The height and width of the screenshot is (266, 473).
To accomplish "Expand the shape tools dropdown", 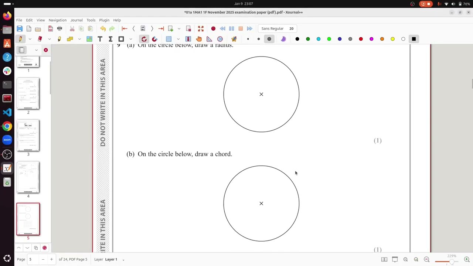I will coord(130,39).
